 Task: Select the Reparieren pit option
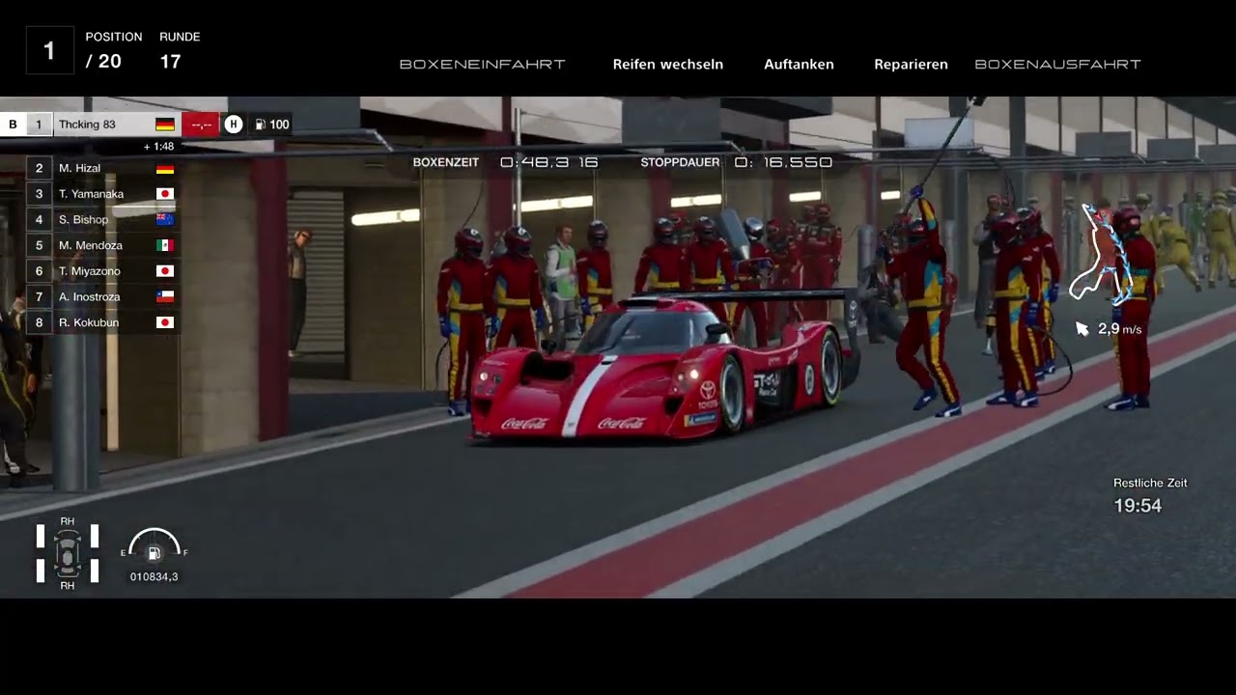point(911,65)
